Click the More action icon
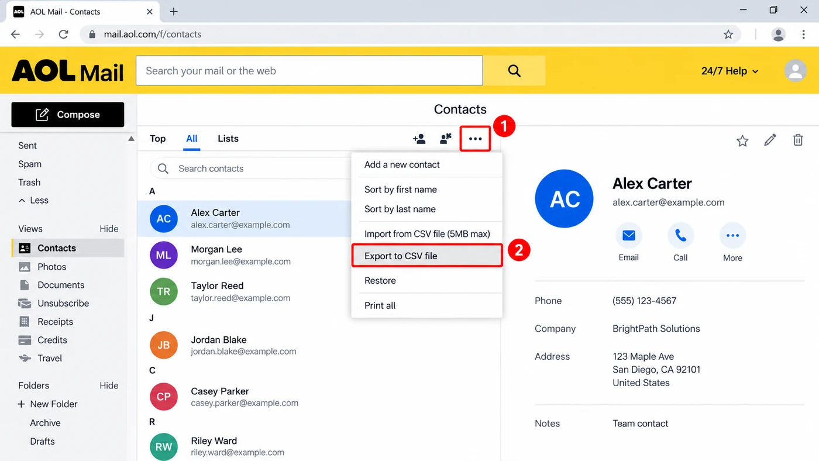 point(732,236)
